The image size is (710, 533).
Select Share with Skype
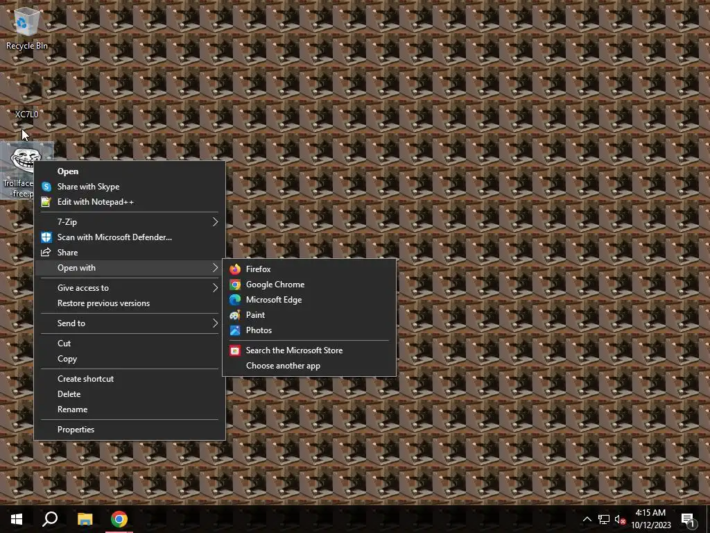[x=130, y=187]
